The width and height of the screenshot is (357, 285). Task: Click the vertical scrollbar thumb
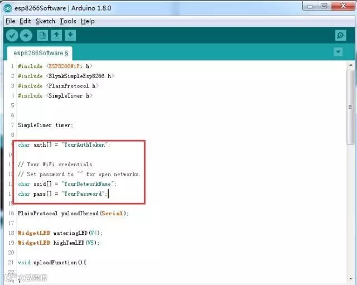point(350,107)
